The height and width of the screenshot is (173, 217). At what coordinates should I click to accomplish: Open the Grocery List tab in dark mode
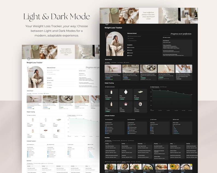[x=124, y=141]
